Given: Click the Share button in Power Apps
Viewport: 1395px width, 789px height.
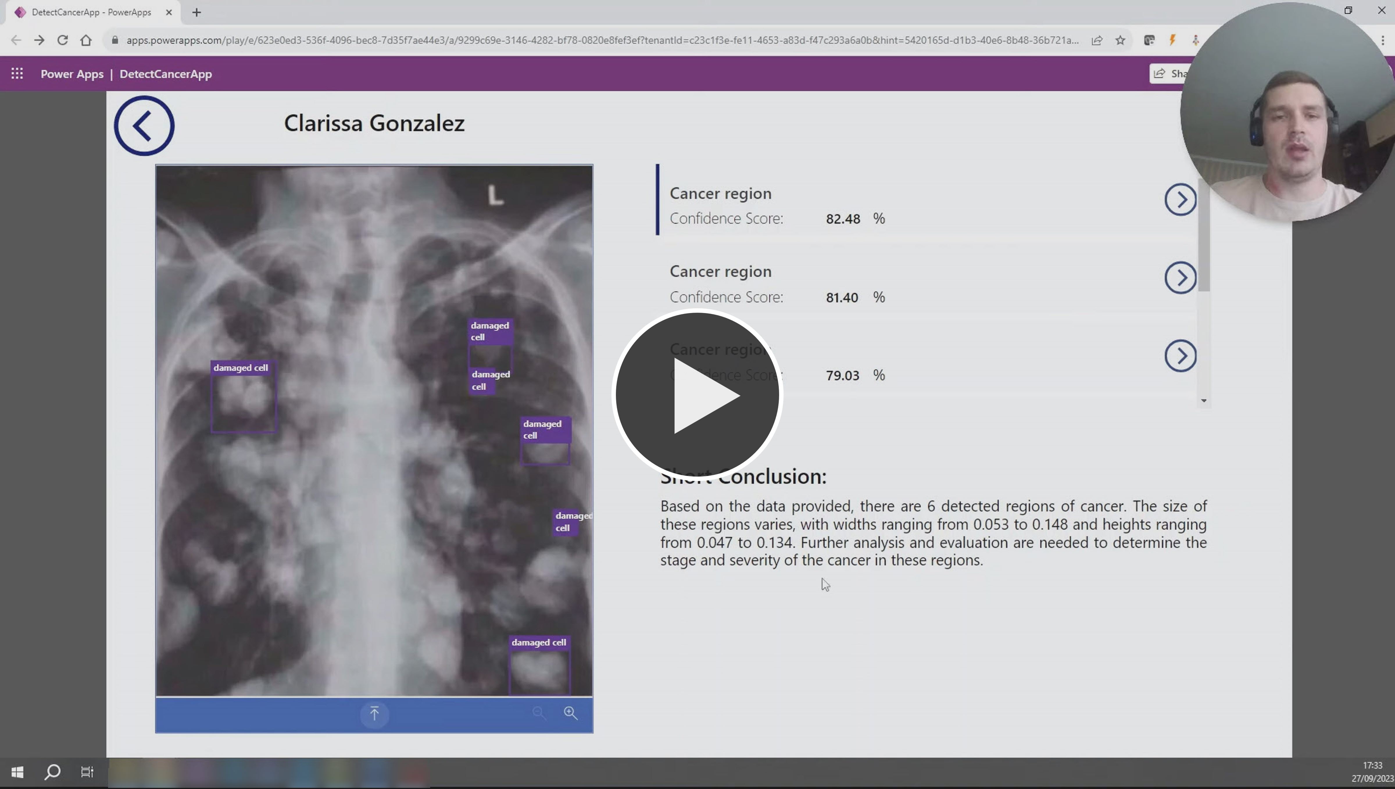Looking at the screenshot, I should 1173,74.
